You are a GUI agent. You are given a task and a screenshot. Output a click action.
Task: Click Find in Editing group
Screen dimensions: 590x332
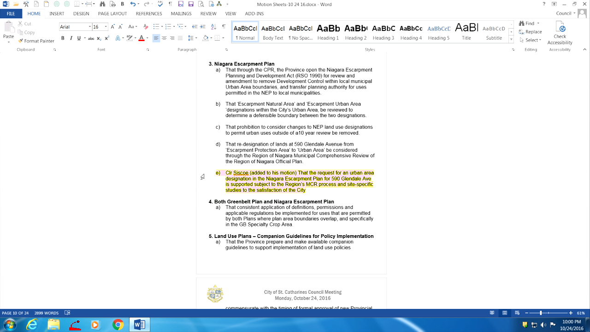point(526,24)
